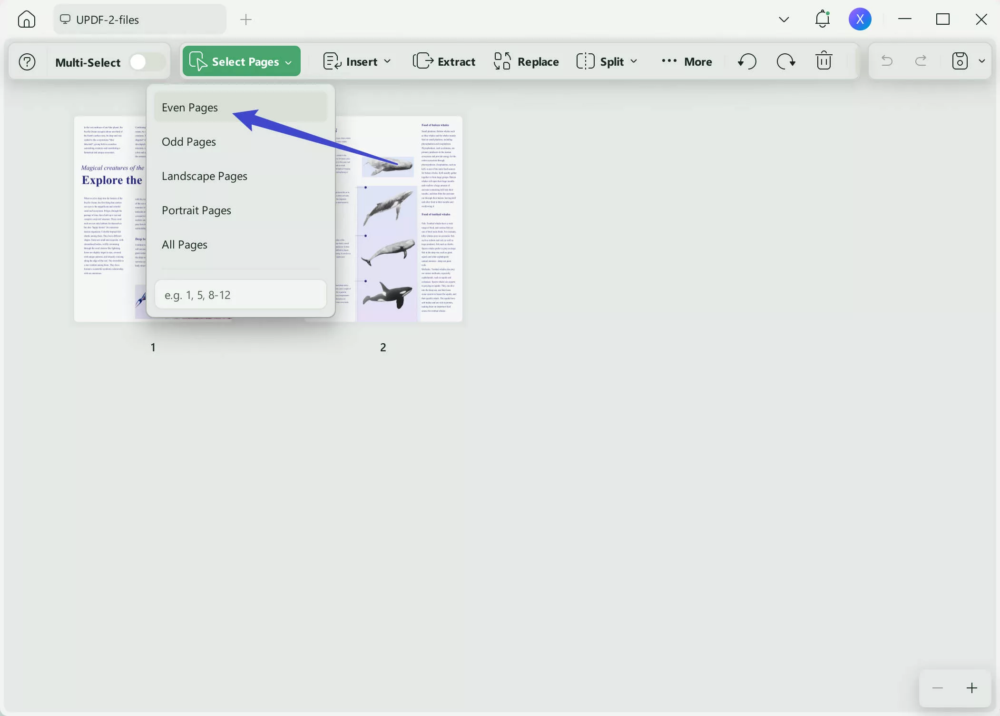The image size is (1000, 716).
Task: Open the notifications bell
Action: 822,19
